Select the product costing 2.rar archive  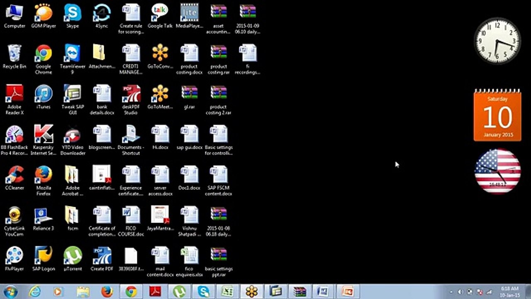[218, 100]
